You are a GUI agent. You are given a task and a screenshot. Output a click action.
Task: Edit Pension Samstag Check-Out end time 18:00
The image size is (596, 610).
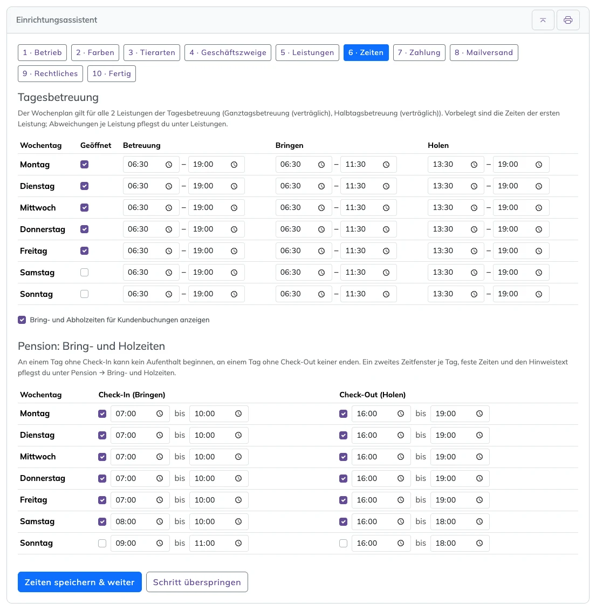[x=460, y=521]
